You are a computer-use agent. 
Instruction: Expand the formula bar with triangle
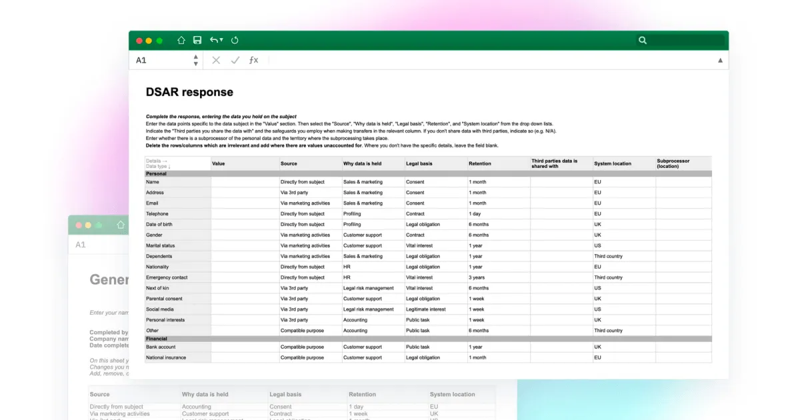(720, 60)
